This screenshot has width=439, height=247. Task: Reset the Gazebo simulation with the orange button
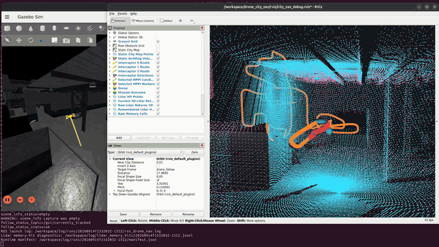(32, 200)
